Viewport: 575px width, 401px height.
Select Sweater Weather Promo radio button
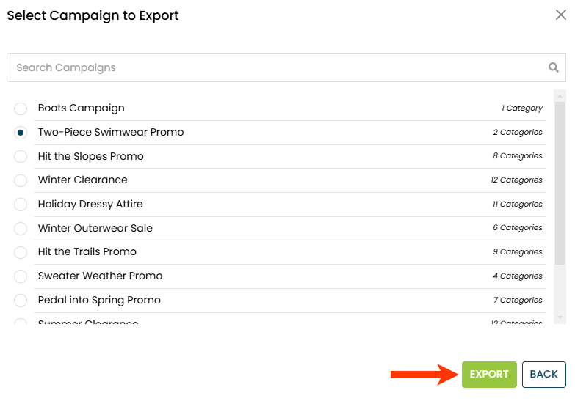pos(21,276)
